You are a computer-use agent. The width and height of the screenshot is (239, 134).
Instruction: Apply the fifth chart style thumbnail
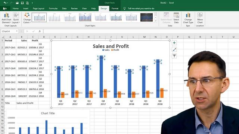pos(100,17)
